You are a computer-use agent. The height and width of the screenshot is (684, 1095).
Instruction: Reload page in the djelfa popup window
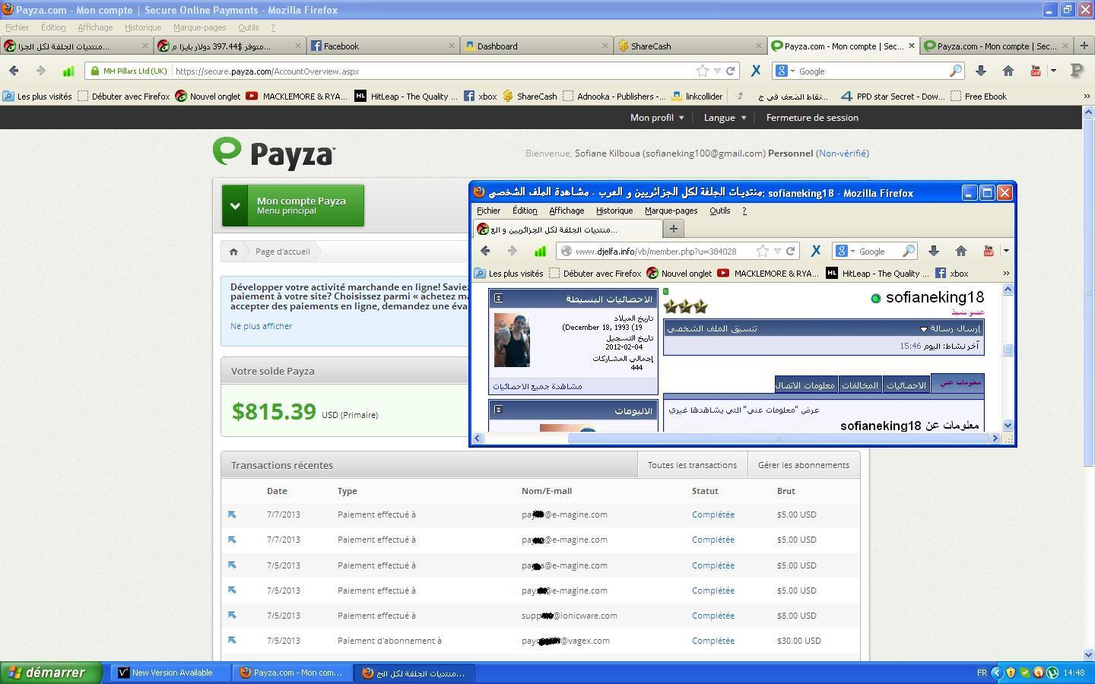coord(791,251)
